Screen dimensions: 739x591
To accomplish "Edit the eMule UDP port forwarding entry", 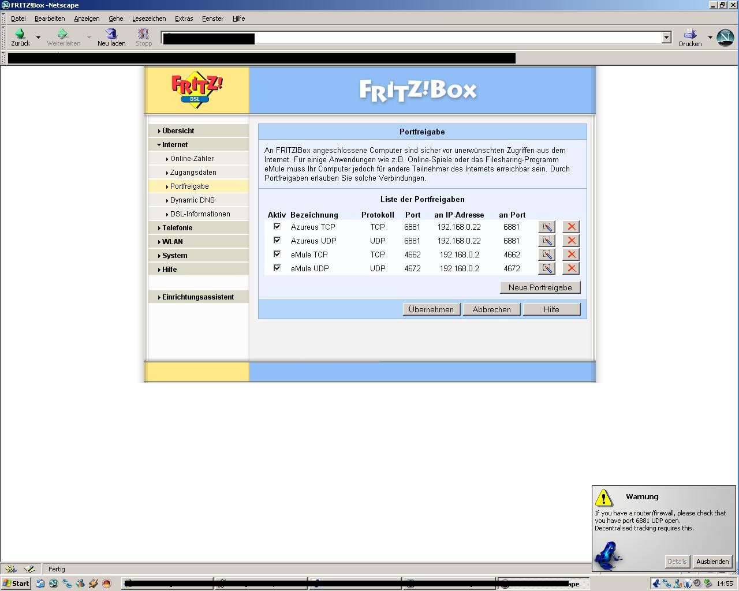I will [x=547, y=268].
